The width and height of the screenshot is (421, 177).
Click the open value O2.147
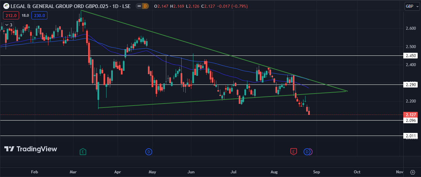coord(161,6)
